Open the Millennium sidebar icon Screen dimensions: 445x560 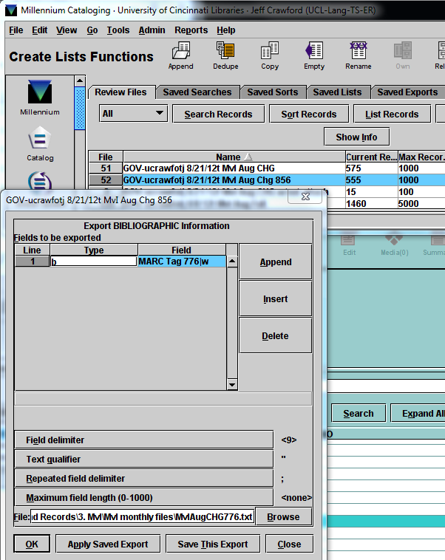pos(40,97)
